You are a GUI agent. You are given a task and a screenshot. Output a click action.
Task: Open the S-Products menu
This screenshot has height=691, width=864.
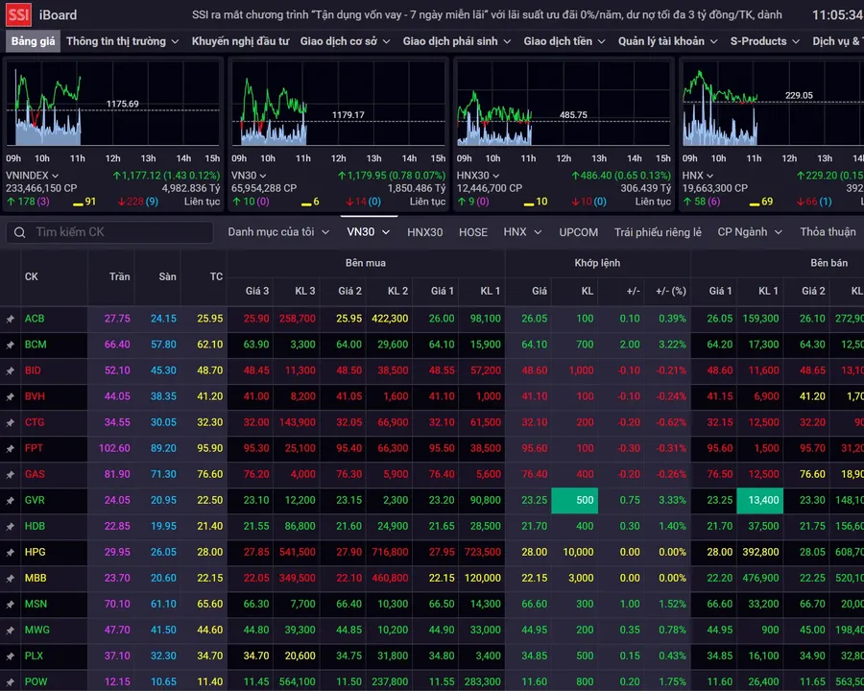764,41
